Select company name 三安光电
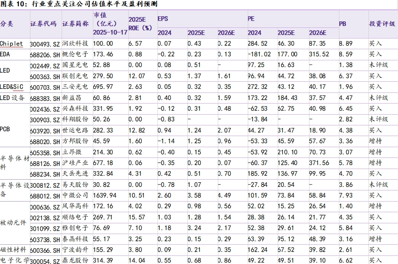Viewport: 398px width, 264px height. (x=75, y=86)
